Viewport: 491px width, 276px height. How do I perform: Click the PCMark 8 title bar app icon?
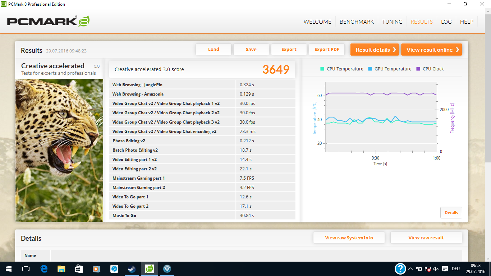tap(4, 4)
